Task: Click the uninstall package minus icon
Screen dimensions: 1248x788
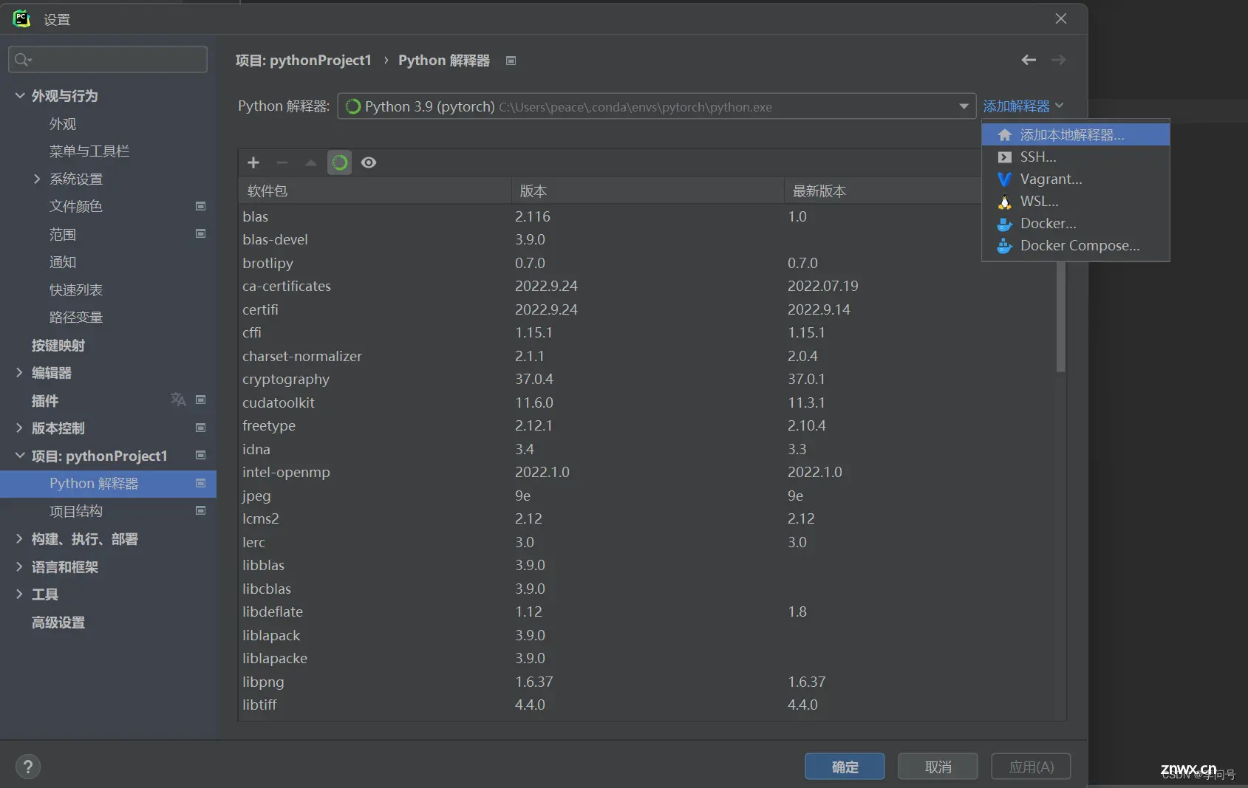Action: (282, 162)
